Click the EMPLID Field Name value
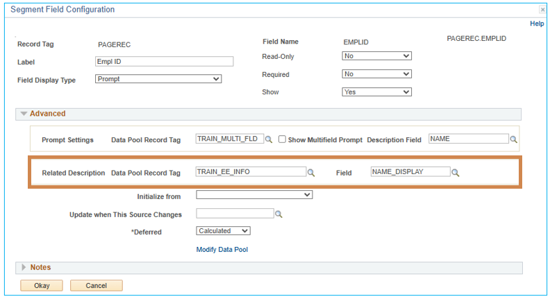The height and width of the screenshot is (299, 550). [356, 42]
